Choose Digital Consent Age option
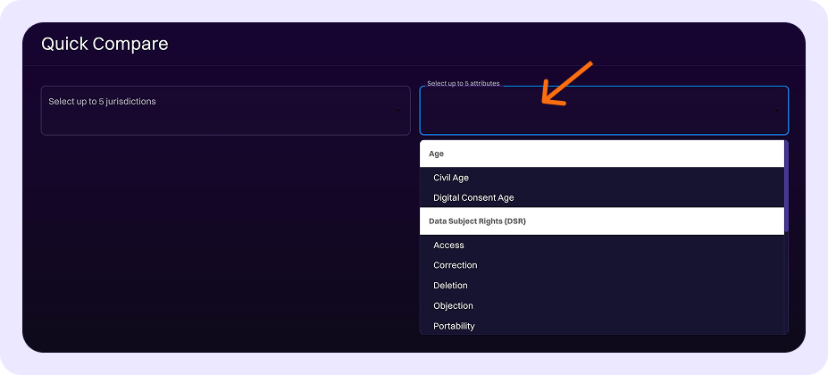 (473, 197)
